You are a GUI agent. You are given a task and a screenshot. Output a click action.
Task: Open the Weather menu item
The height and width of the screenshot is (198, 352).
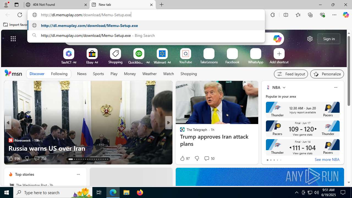(150, 74)
